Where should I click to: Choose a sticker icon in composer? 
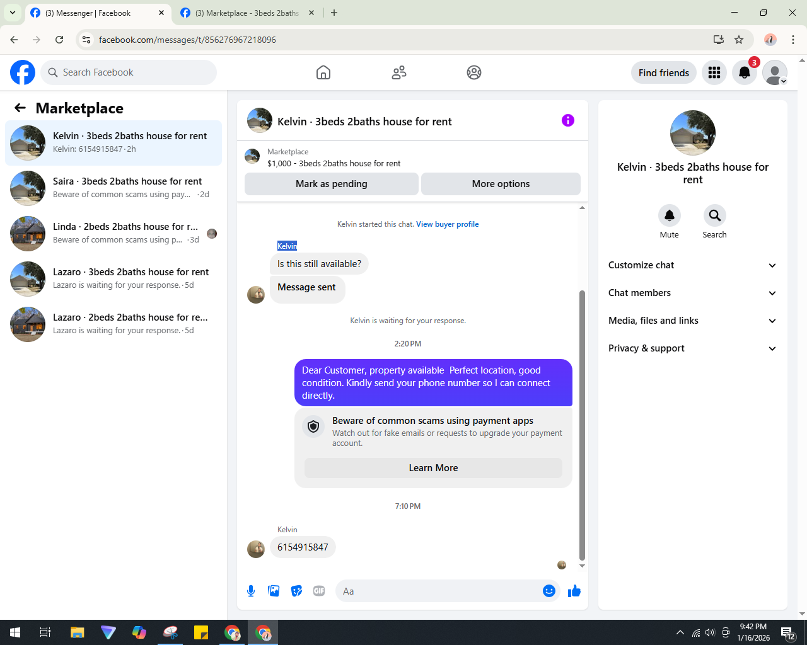click(x=296, y=591)
